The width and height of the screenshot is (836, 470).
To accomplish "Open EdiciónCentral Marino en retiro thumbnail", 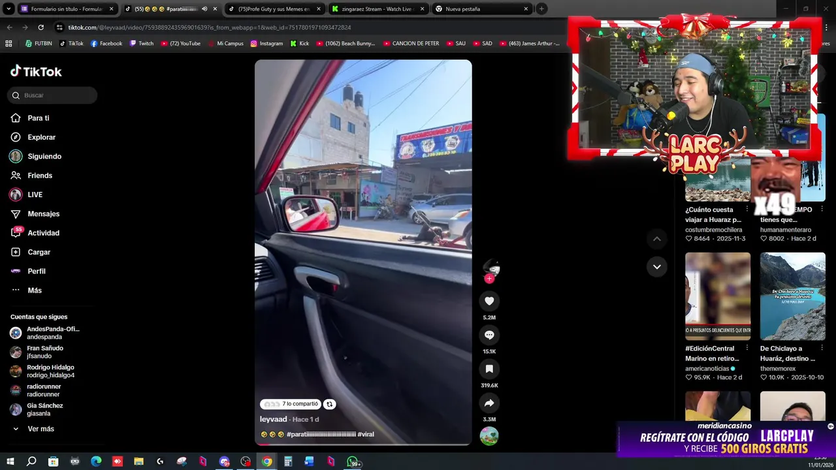I will (x=718, y=296).
